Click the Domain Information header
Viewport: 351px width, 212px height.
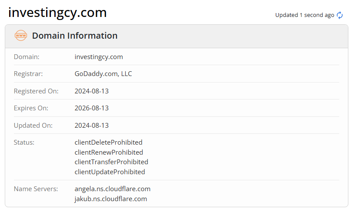[x=75, y=36]
